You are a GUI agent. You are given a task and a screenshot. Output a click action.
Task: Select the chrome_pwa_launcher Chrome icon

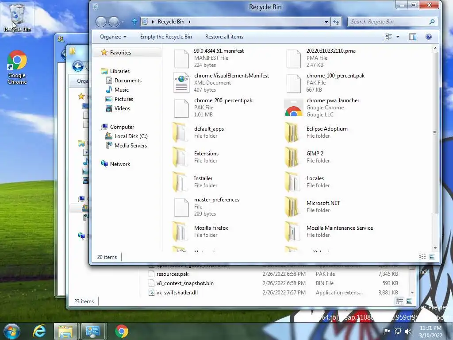pyautogui.click(x=294, y=108)
